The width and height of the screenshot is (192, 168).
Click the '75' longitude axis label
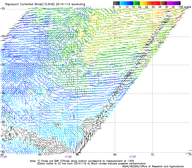click(190, 155)
